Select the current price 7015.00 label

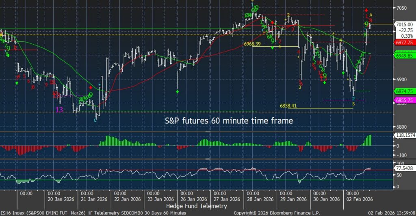point(404,25)
